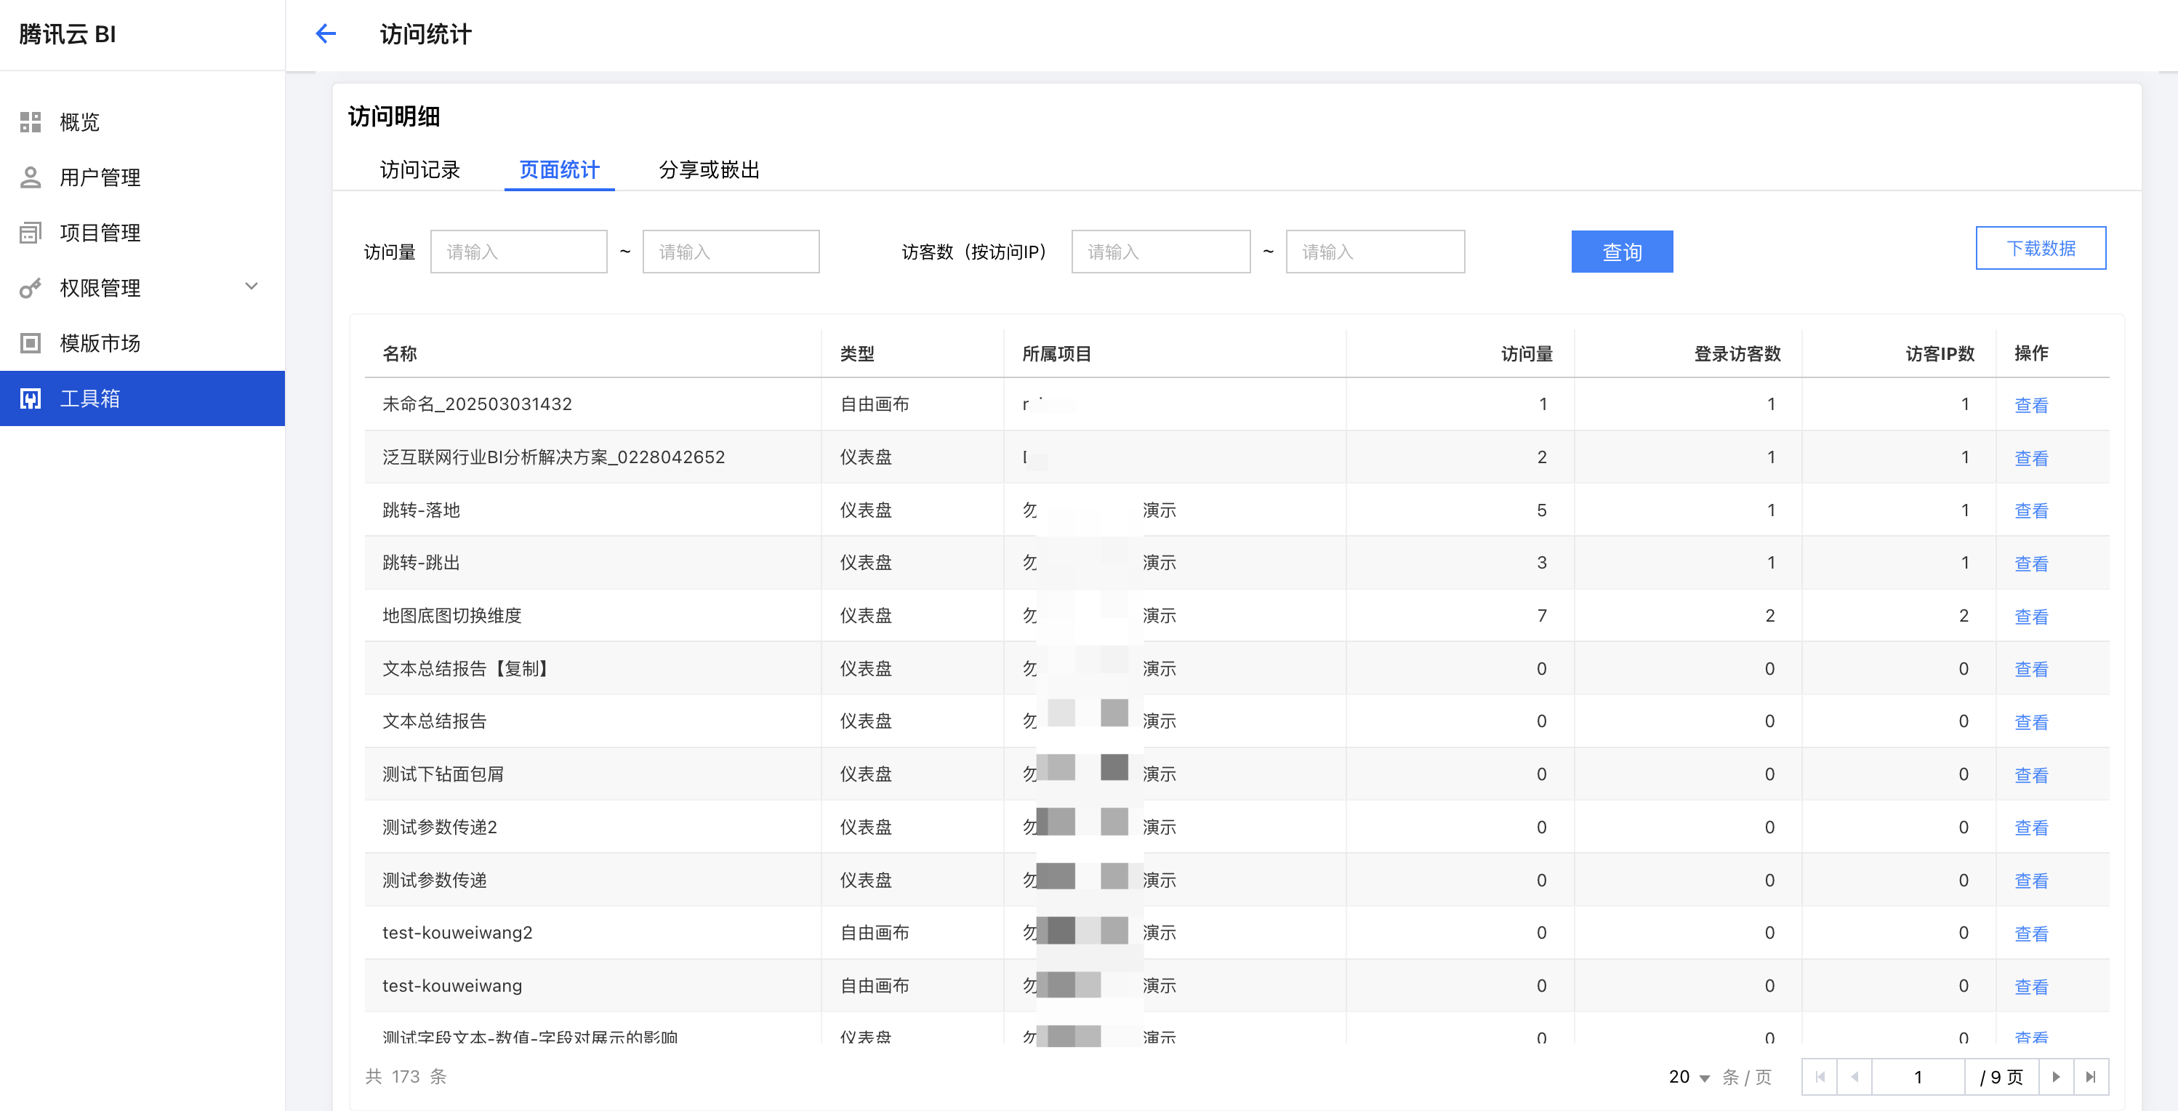
Task: Click the page number input box
Action: [x=1918, y=1077]
